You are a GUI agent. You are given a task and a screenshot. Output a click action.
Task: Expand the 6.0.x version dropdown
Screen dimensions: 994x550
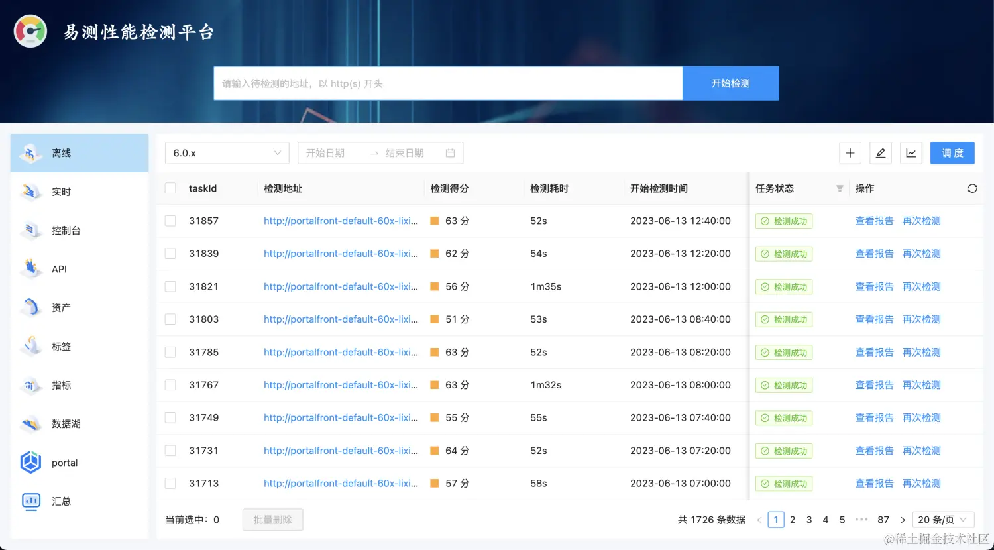tap(227, 153)
